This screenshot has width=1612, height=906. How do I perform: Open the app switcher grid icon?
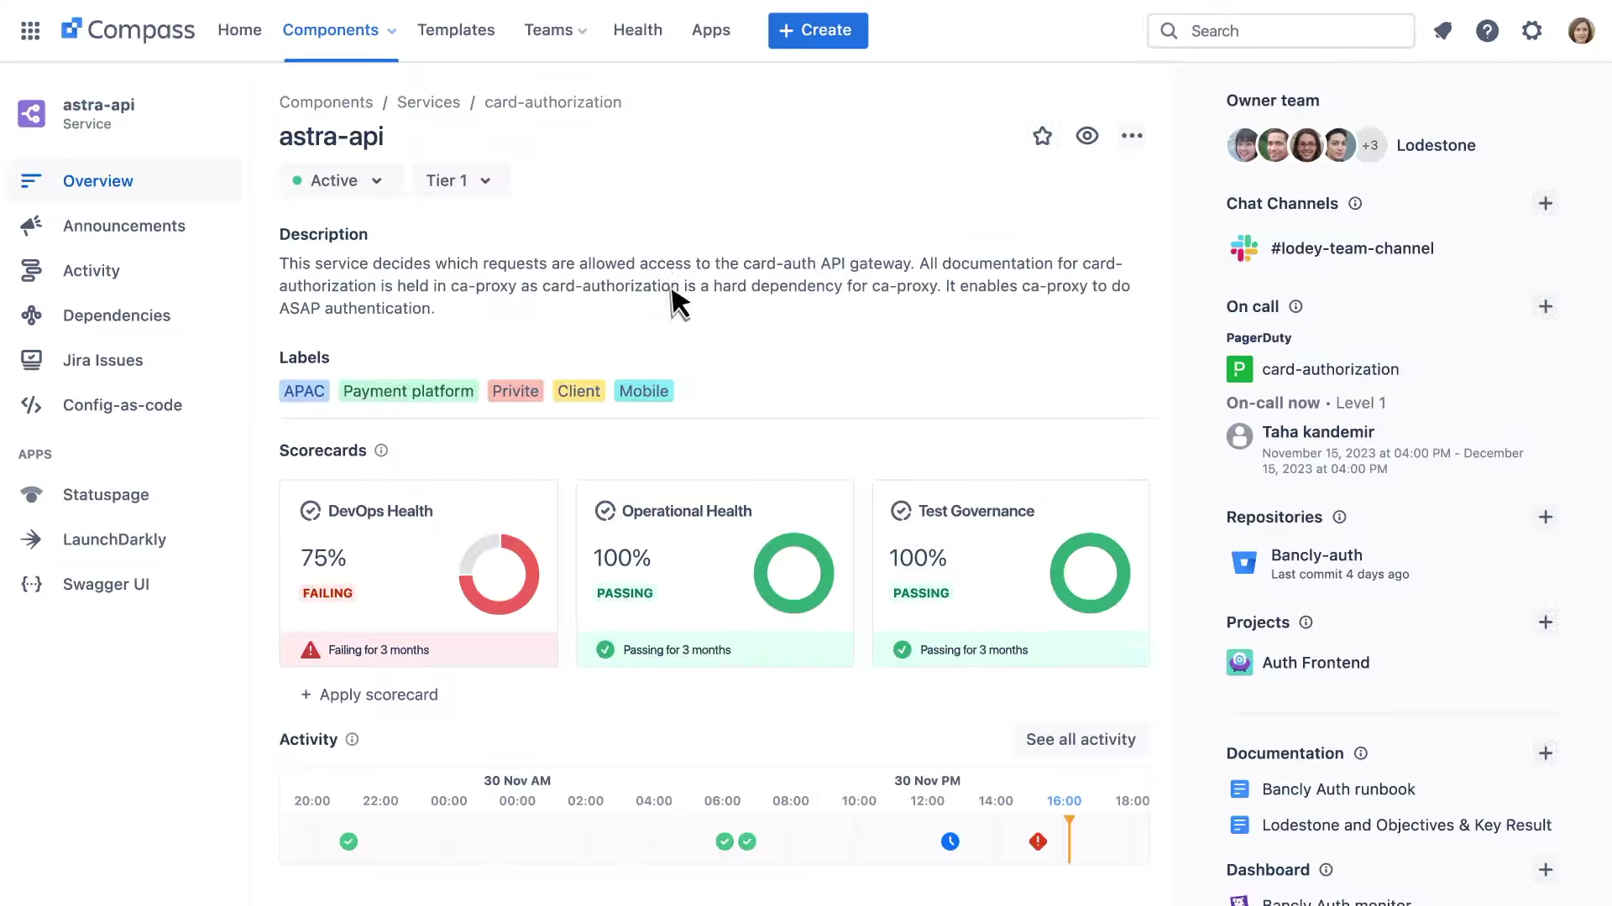click(30, 31)
